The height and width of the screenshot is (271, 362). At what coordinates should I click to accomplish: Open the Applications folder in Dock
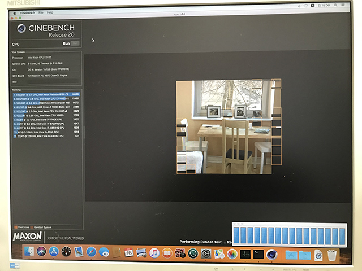(x=291, y=255)
